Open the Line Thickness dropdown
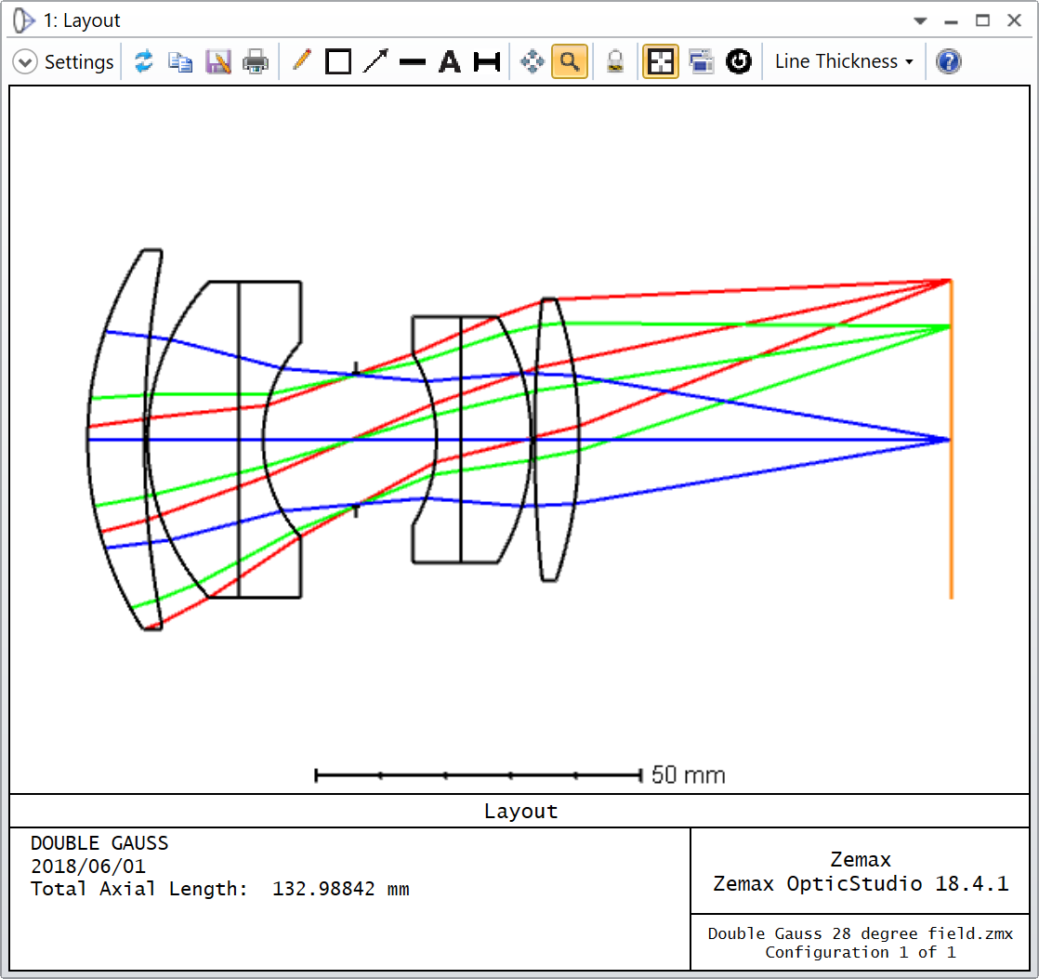Image resolution: width=1039 pixels, height=979 pixels. (x=844, y=61)
